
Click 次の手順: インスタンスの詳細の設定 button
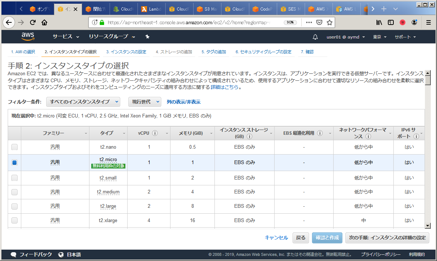point(388,238)
